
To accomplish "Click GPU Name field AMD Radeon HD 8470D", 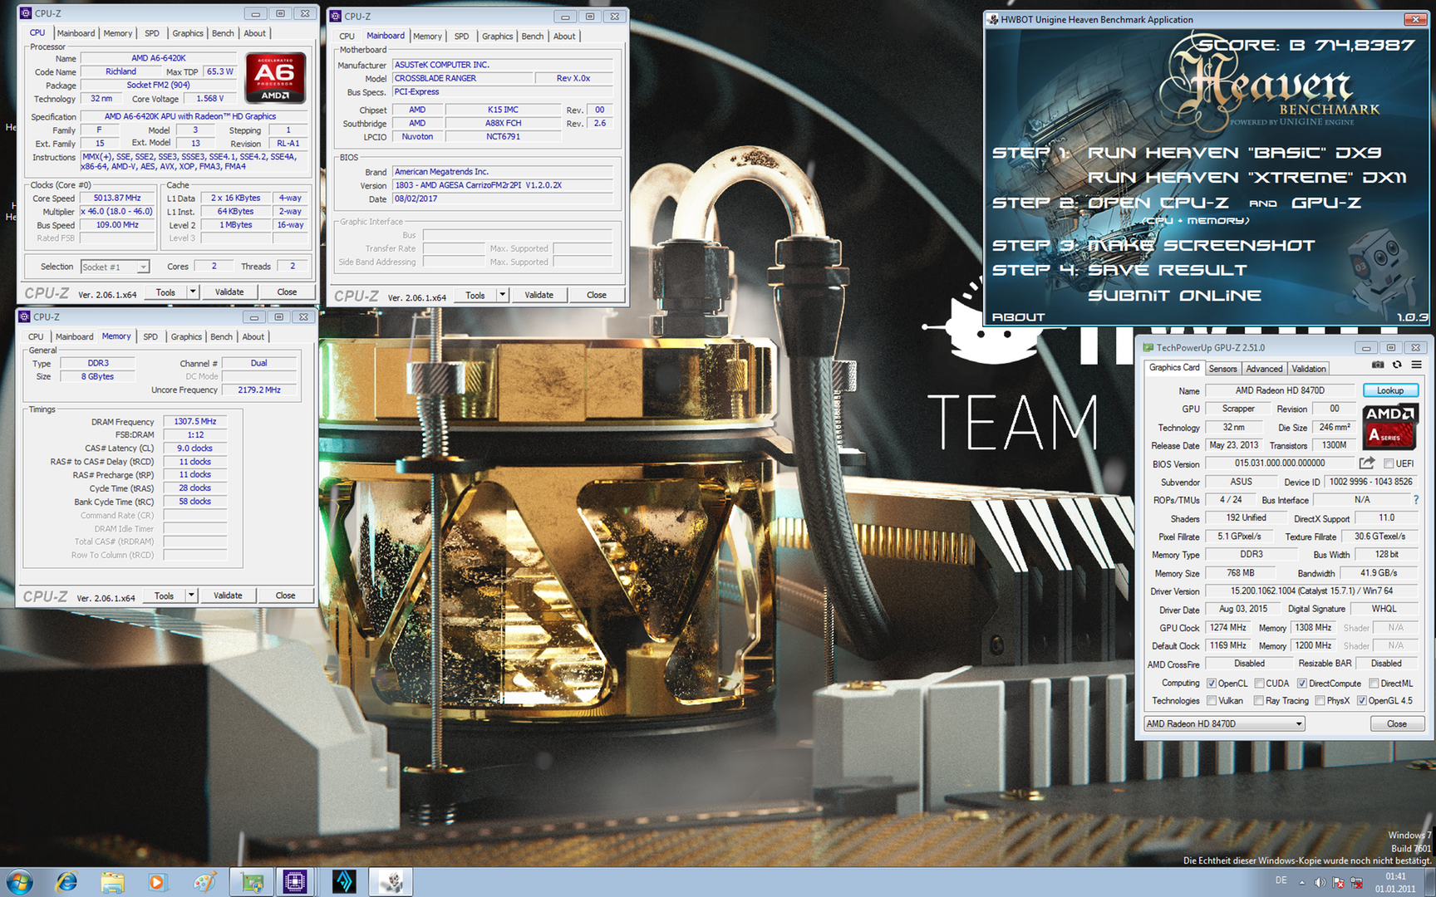I will pos(1280,390).
